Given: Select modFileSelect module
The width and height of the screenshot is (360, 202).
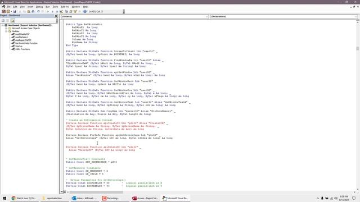Looking at the screenshot, I should tap(21, 37).
